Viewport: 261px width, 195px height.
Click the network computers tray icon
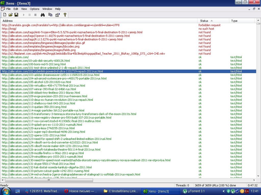pos(237,191)
